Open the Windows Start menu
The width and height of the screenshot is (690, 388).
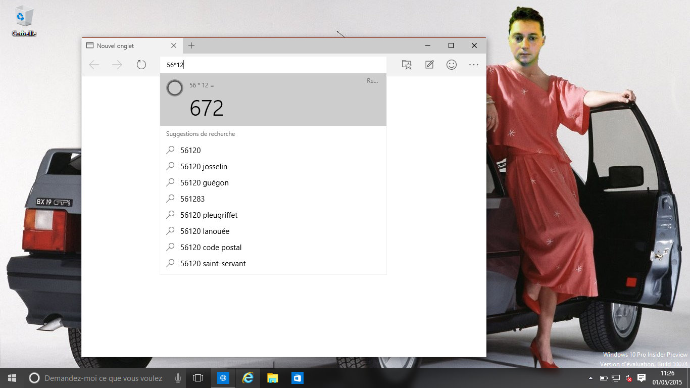[x=12, y=378]
